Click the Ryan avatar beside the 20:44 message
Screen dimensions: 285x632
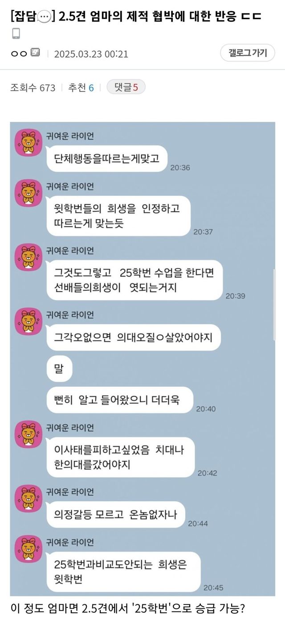pyautogui.click(x=29, y=499)
